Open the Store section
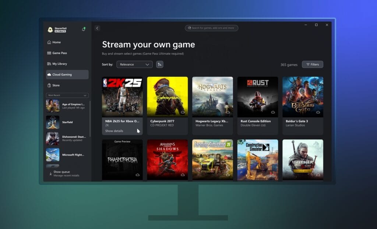The image size is (377, 229). [x=67, y=85]
